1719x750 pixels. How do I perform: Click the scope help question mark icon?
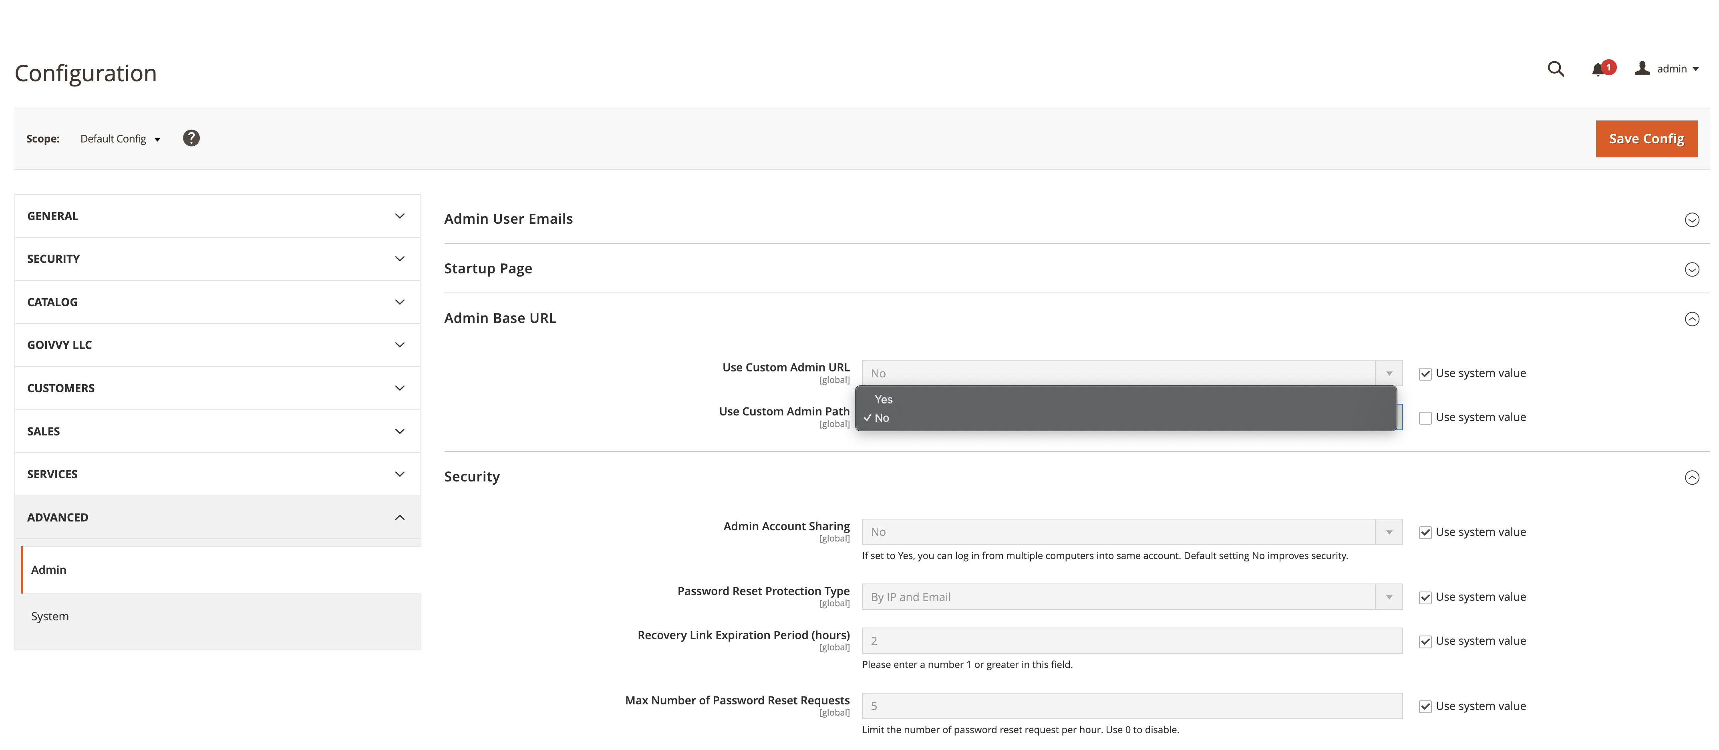coord(191,138)
